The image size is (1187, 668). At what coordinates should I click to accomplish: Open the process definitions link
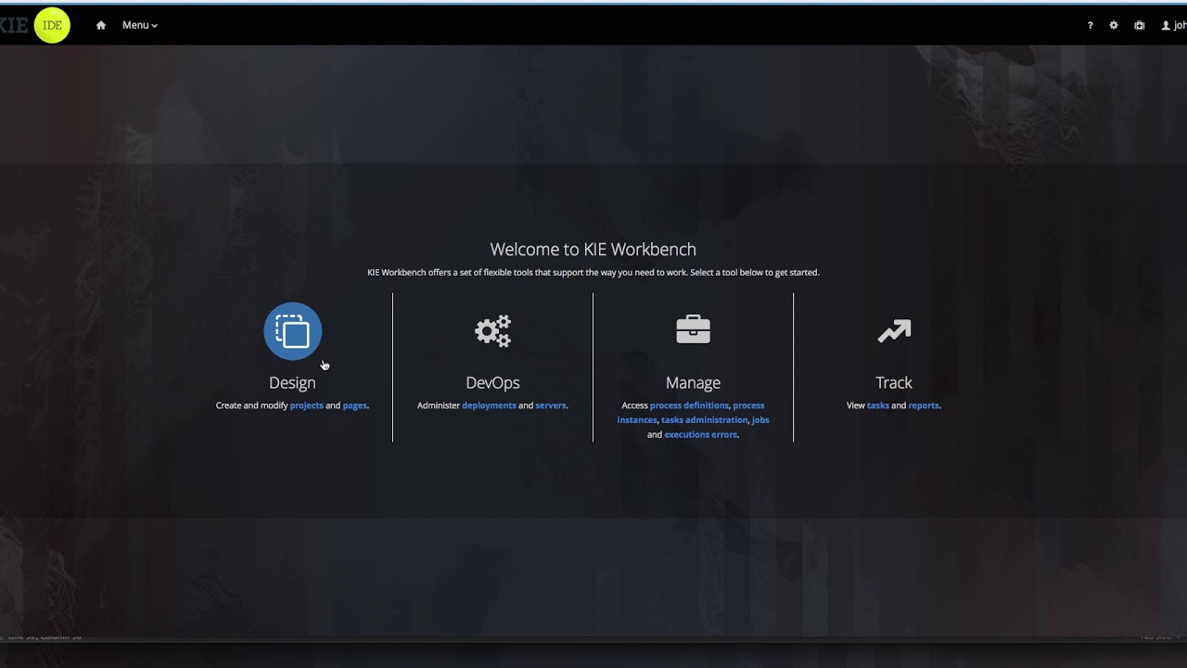click(x=689, y=405)
